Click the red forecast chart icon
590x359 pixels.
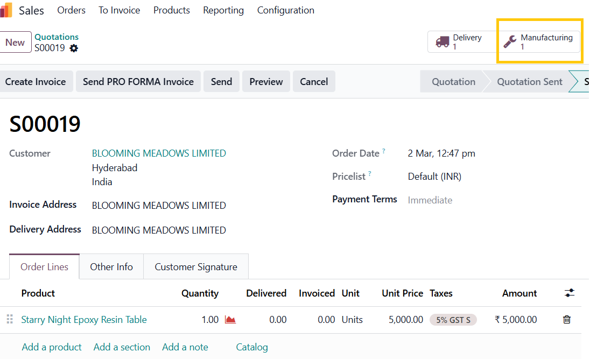coord(230,320)
